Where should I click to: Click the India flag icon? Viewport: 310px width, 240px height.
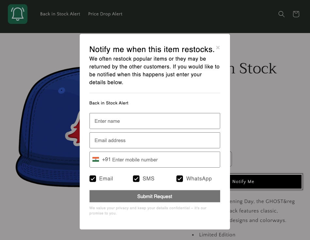(x=96, y=159)
